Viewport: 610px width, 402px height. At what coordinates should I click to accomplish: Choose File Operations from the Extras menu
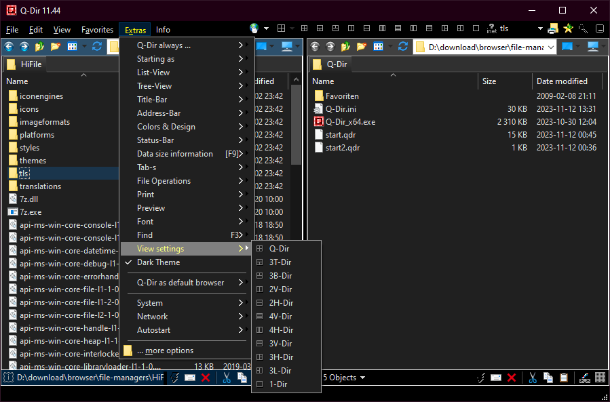tap(164, 181)
